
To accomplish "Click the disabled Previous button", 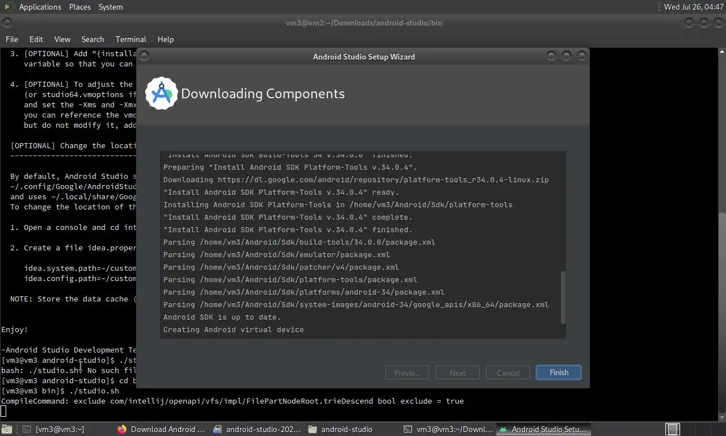I will click(x=407, y=373).
